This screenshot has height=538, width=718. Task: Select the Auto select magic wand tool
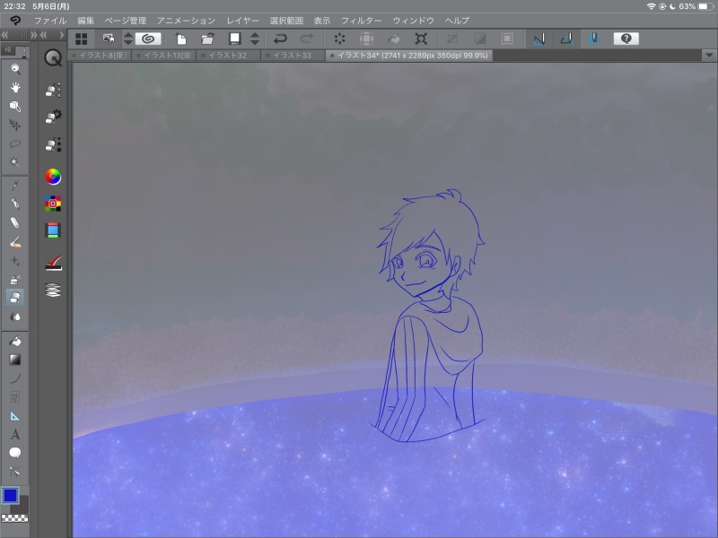point(15,162)
